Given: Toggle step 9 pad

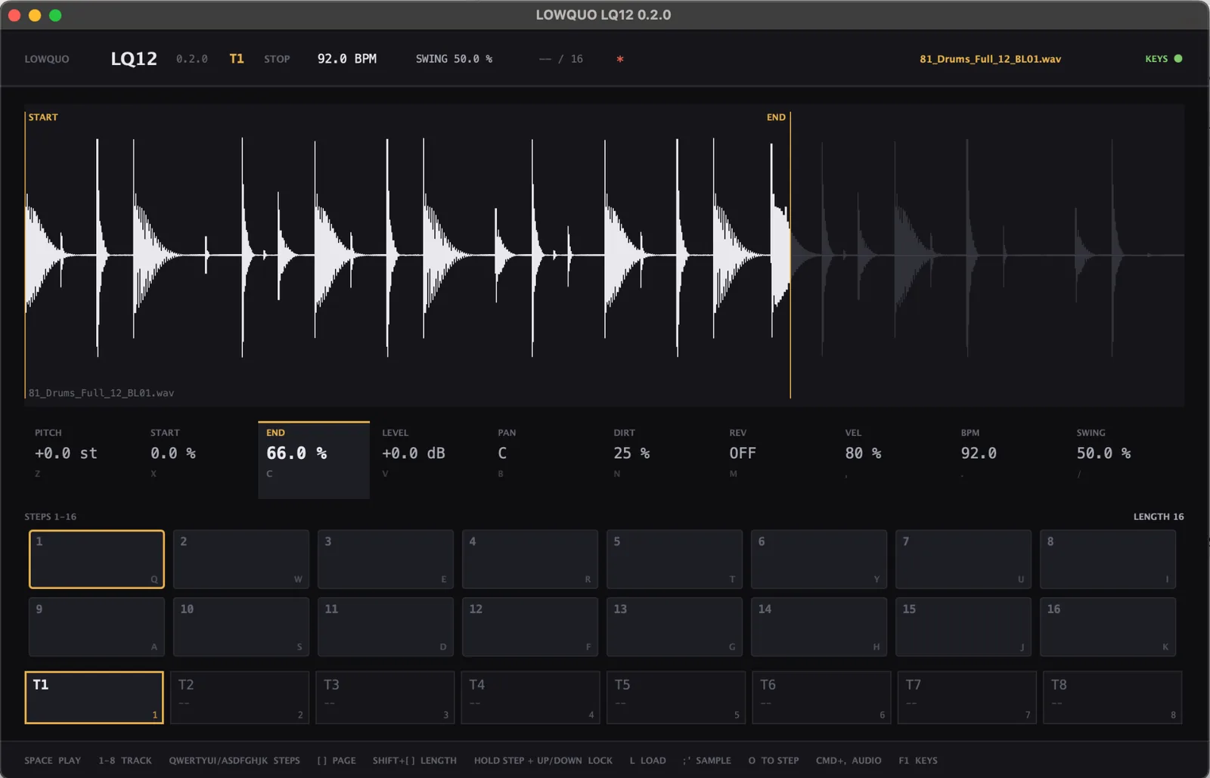Looking at the screenshot, I should [x=96, y=627].
